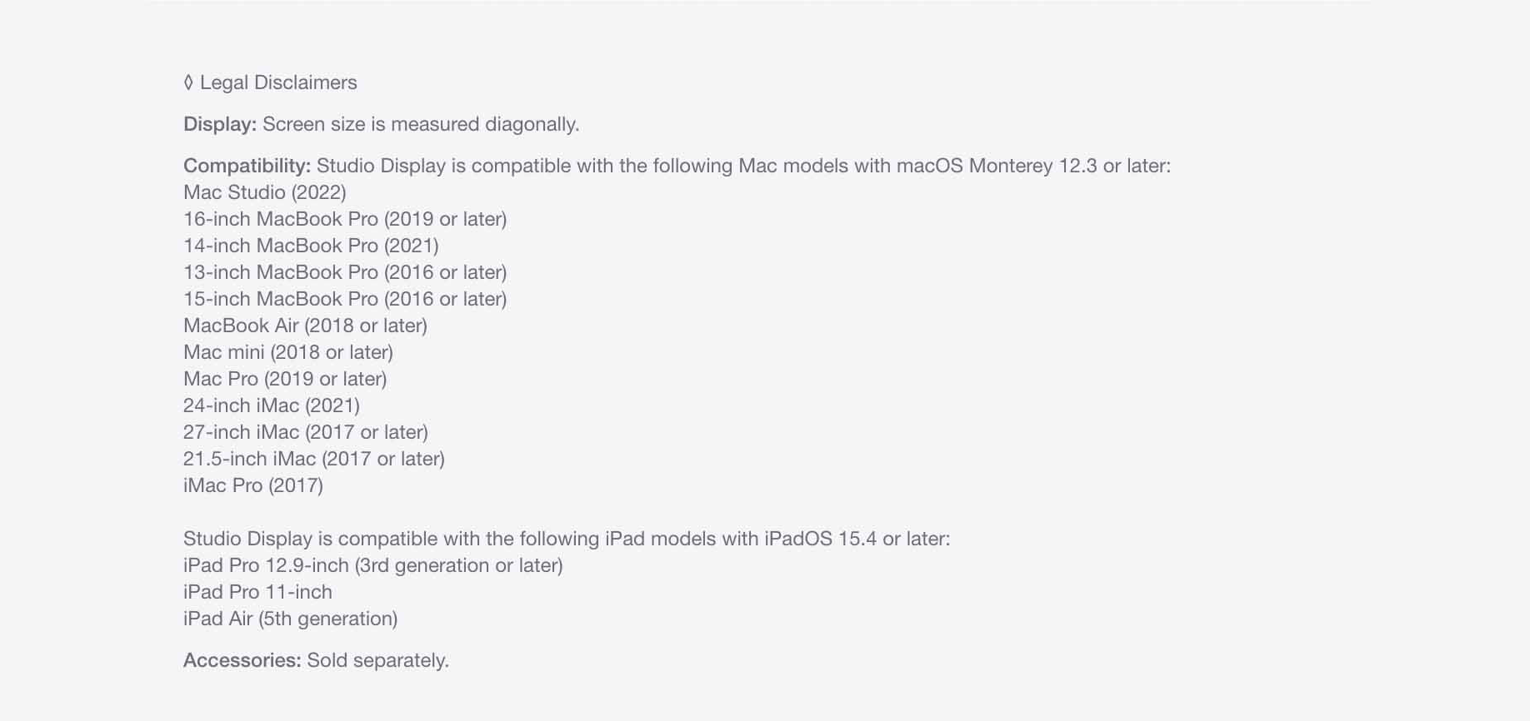This screenshot has width=1530, height=721.
Task: Select iPad Pro 11-inch entry
Action: 257,592
